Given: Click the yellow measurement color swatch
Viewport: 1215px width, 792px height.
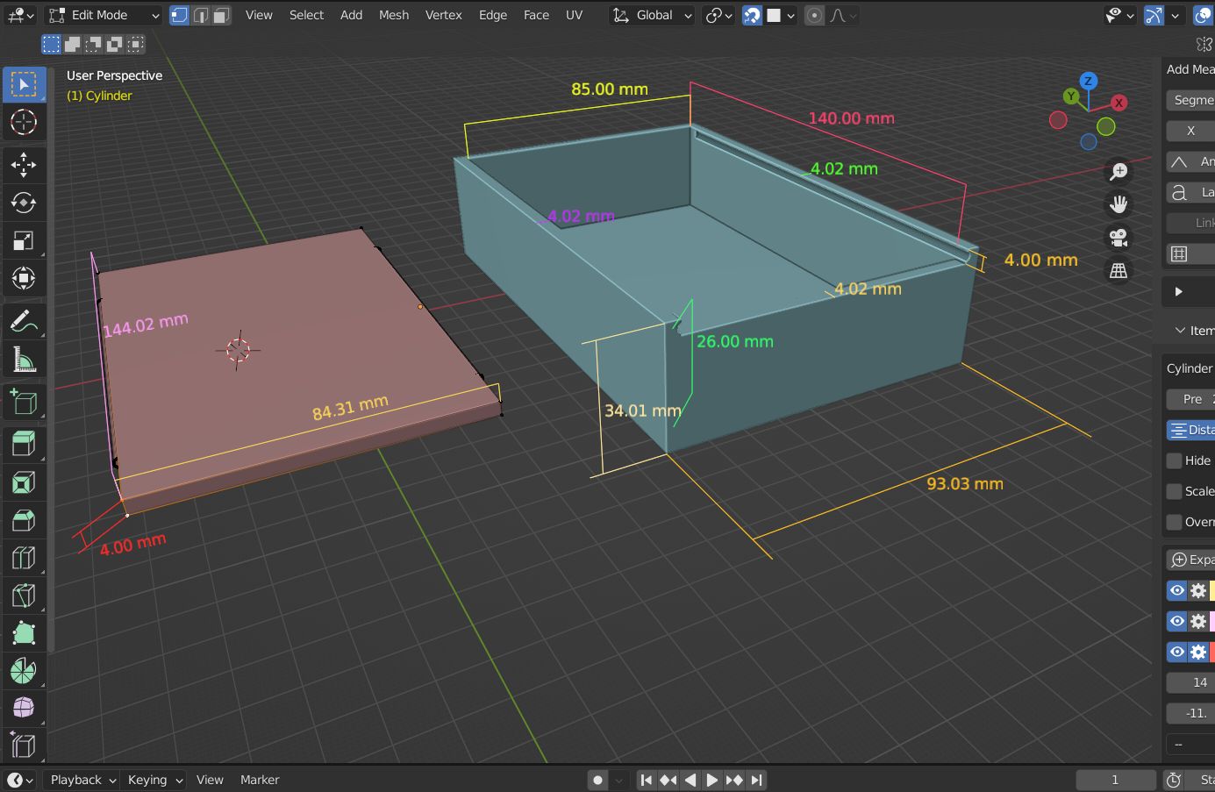Looking at the screenshot, I should coord(1210,590).
